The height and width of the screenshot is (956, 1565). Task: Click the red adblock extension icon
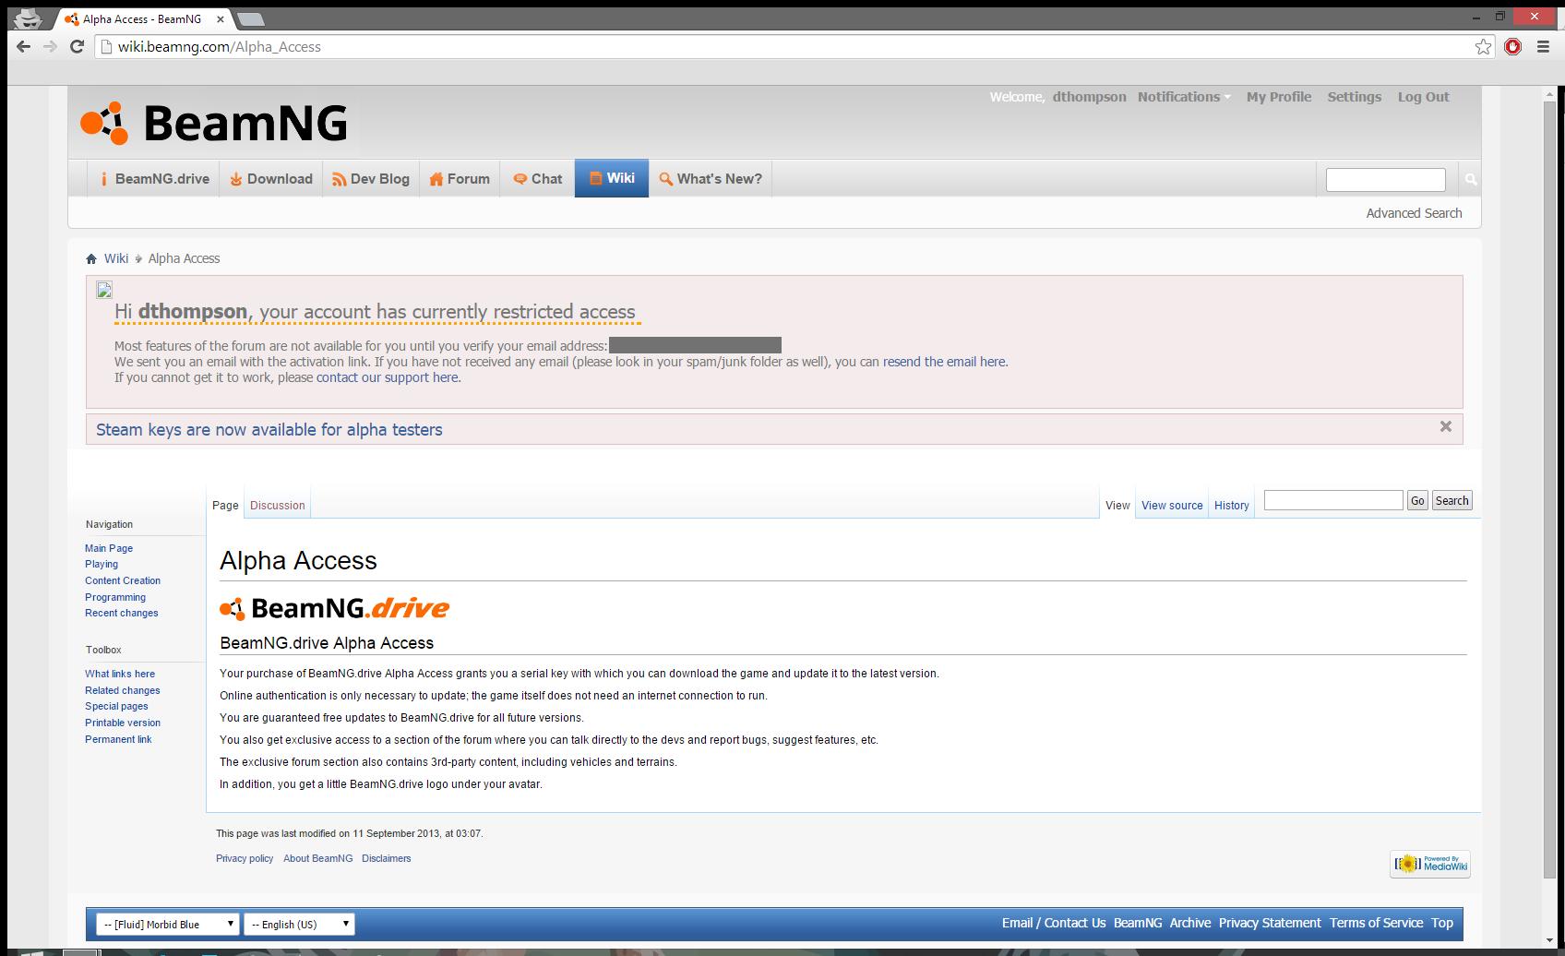pos(1512,46)
